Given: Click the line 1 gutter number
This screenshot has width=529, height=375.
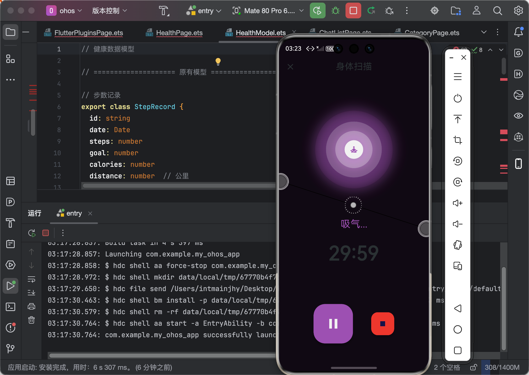Looking at the screenshot, I should click(x=59, y=49).
